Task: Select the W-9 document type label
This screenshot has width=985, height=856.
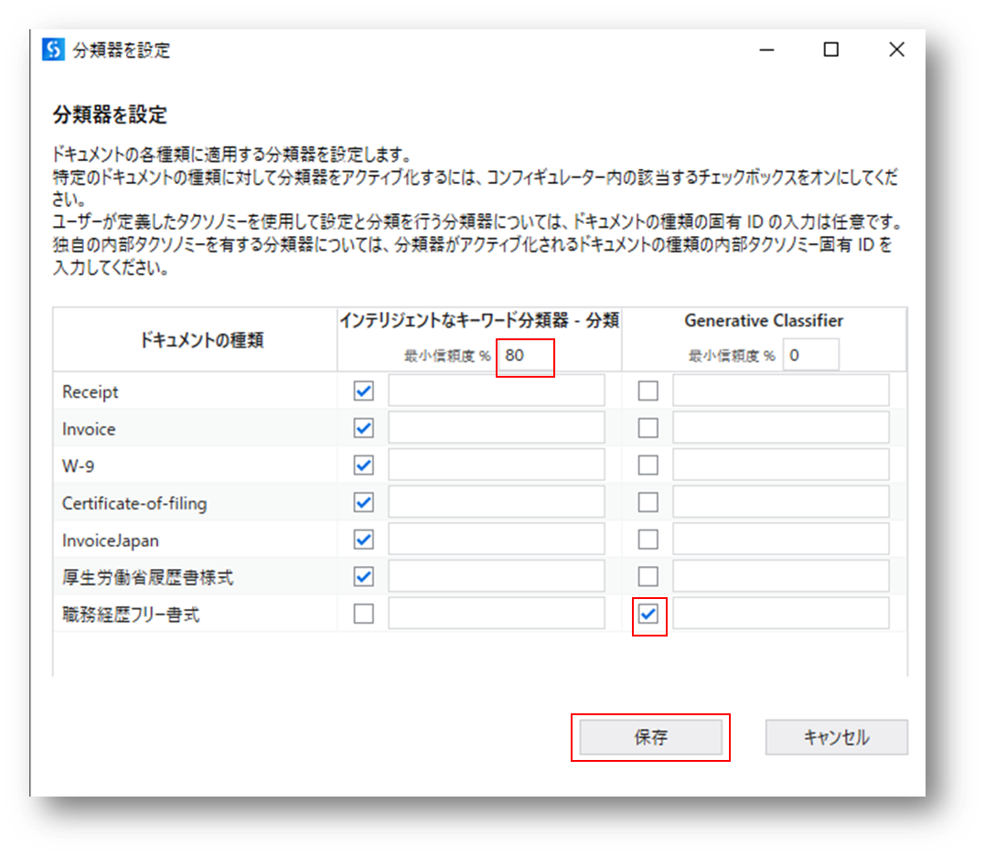Action: pos(78,466)
